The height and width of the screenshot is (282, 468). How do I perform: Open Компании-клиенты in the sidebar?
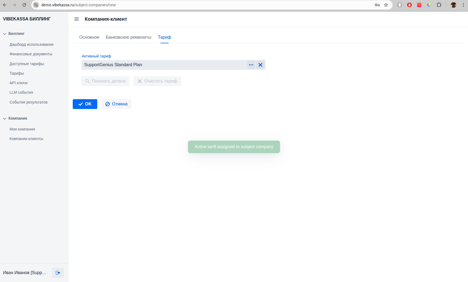(26, 139)
